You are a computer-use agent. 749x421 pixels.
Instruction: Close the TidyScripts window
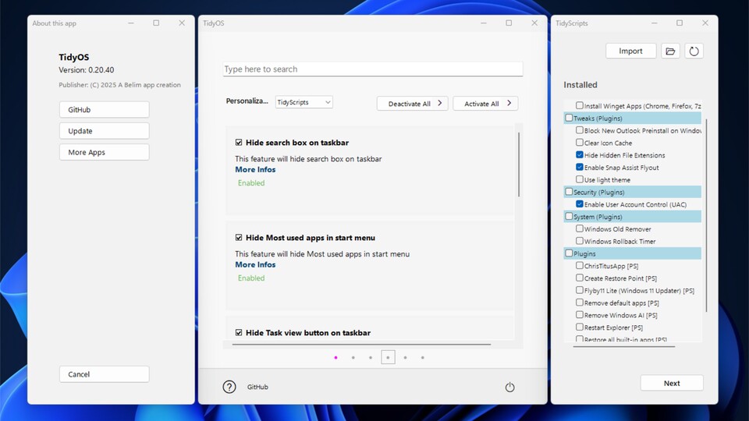coord(705,23)
